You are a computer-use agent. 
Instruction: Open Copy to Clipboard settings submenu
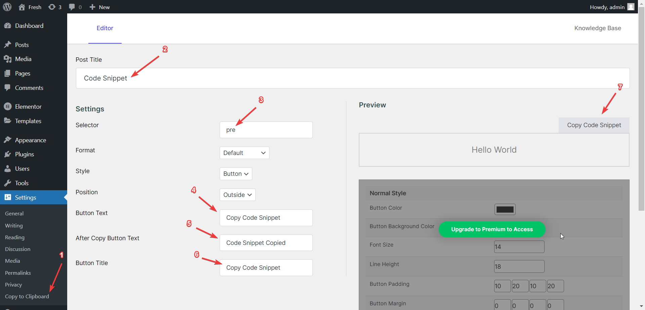pos(27,297)
